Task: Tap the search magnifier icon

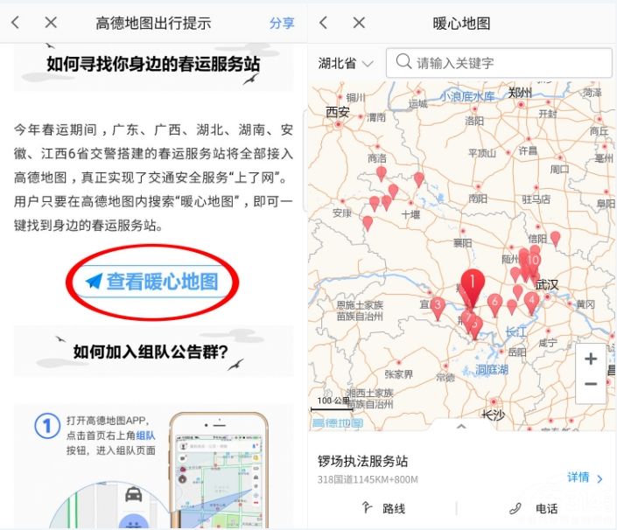Action: 403,63
